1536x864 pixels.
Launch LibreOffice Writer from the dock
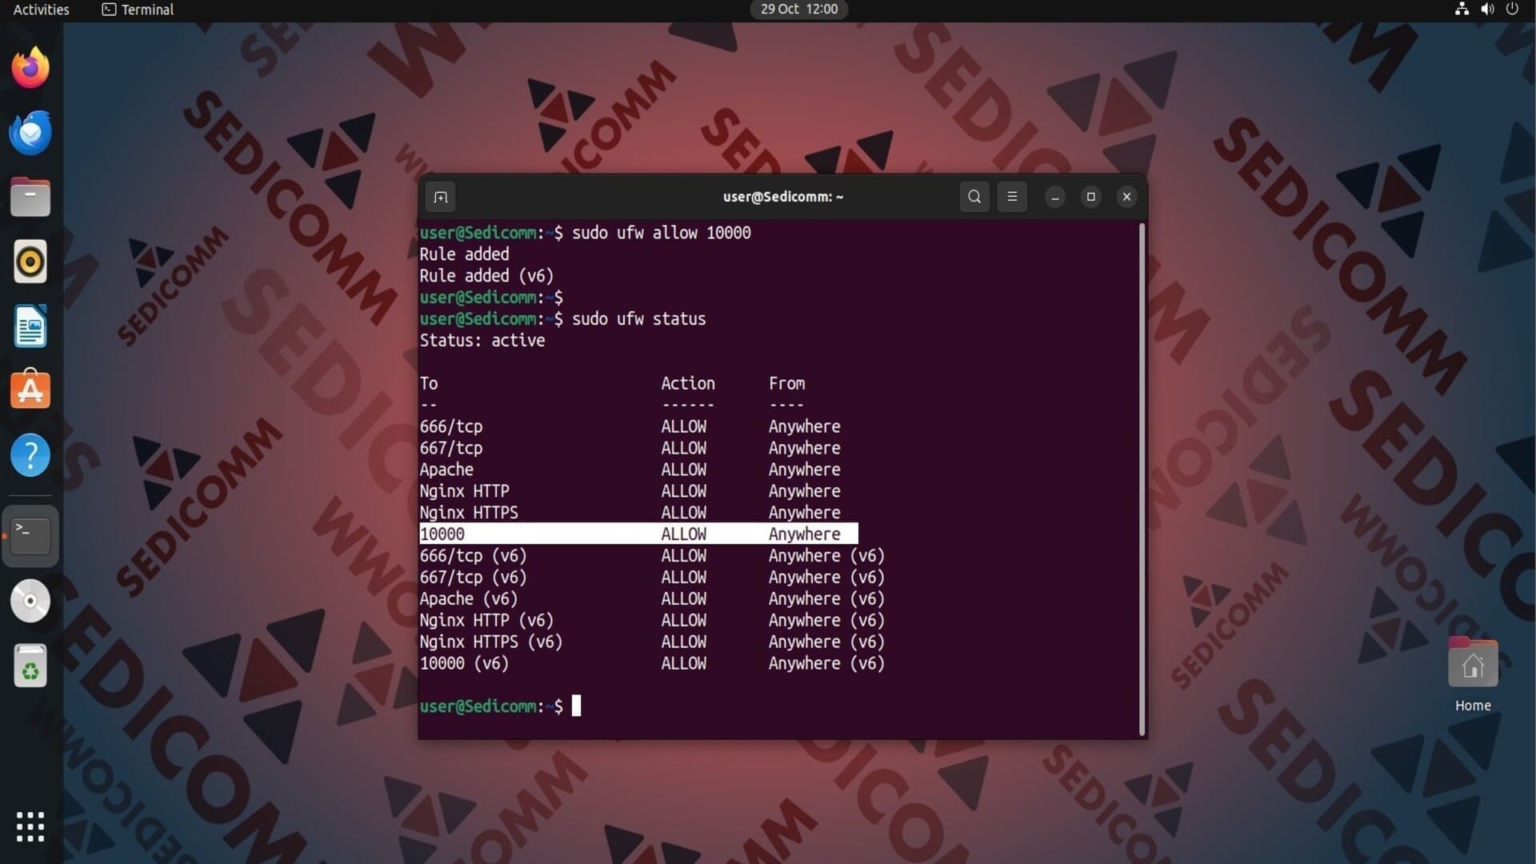tap(30, 326)
